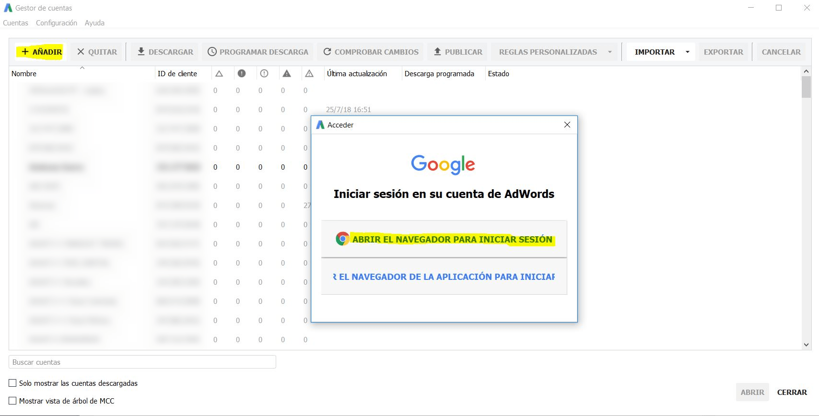Click the scrollbar down arrow
This screenshot has width=819, height=416.
pos(806,345)
